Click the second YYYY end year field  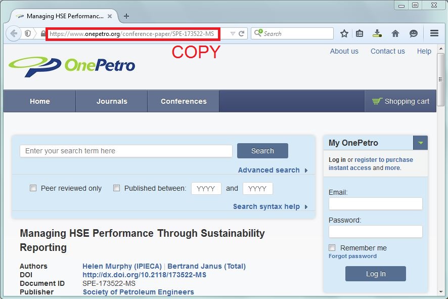tap(257, 188)
